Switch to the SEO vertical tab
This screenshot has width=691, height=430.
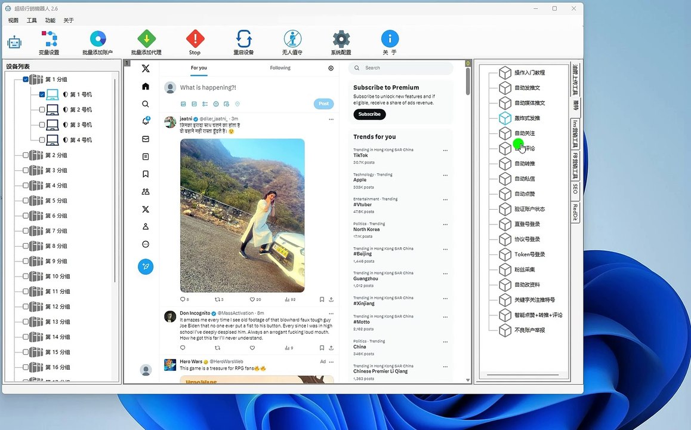(x=575, y=189)
